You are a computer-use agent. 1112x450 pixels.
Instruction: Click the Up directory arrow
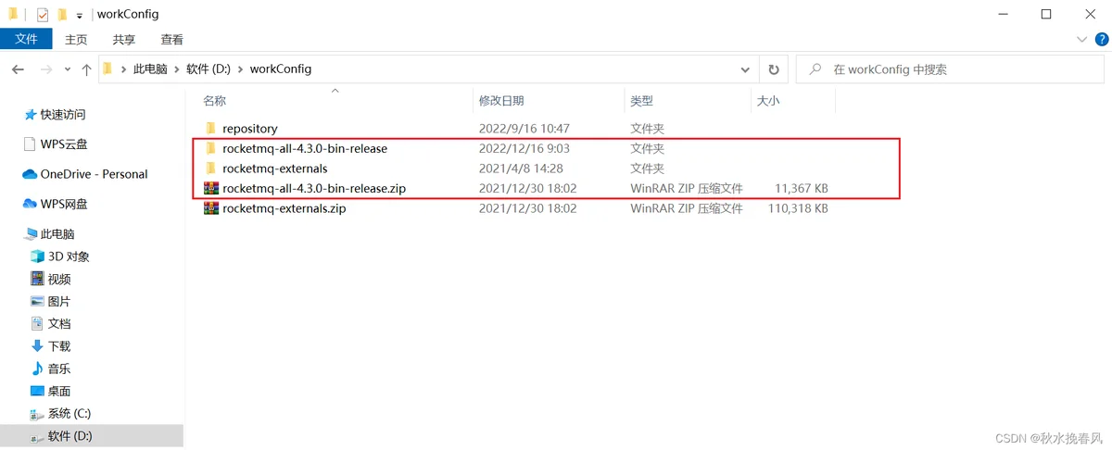[86, 69]
